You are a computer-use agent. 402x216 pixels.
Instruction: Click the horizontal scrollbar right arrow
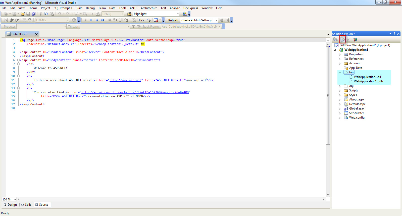click(x=324, y=199)
